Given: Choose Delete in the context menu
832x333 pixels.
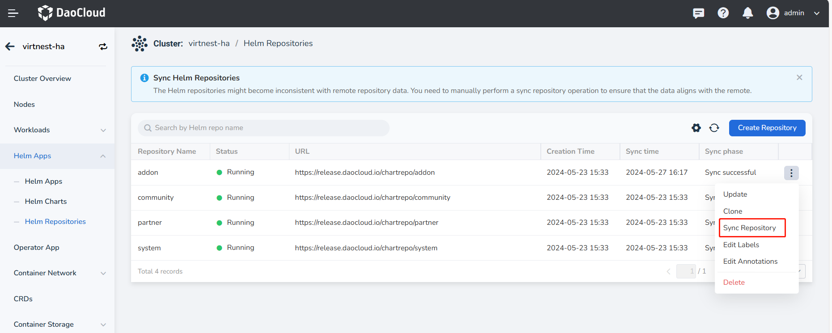Looking at the screenshot, I should pyautogui.click(x=734, y=282).
